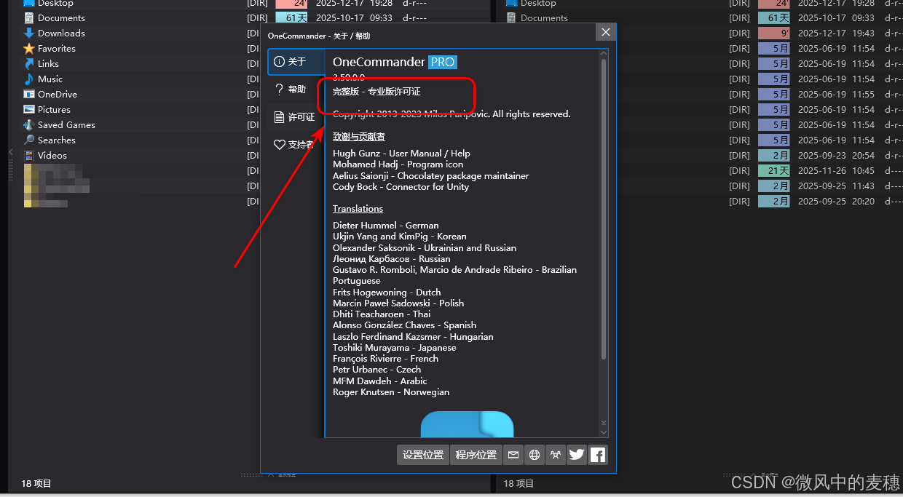903x497 pixels.
Task: Click 'Cody Bock - Connector for Unity' line
Action: point(401,187)
